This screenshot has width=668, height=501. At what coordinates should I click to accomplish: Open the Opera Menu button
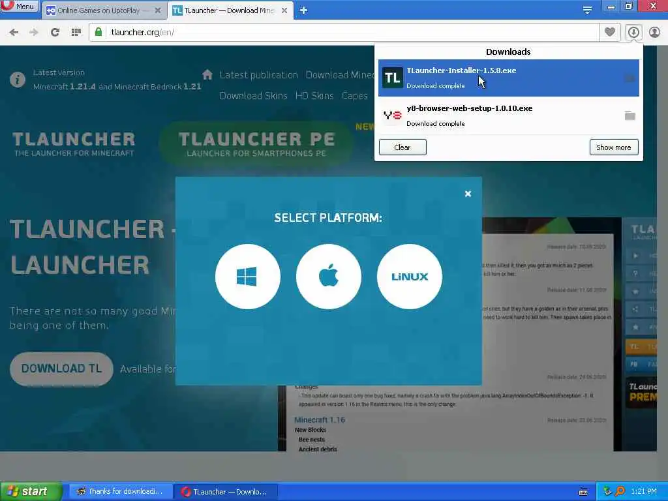(19, 6)
